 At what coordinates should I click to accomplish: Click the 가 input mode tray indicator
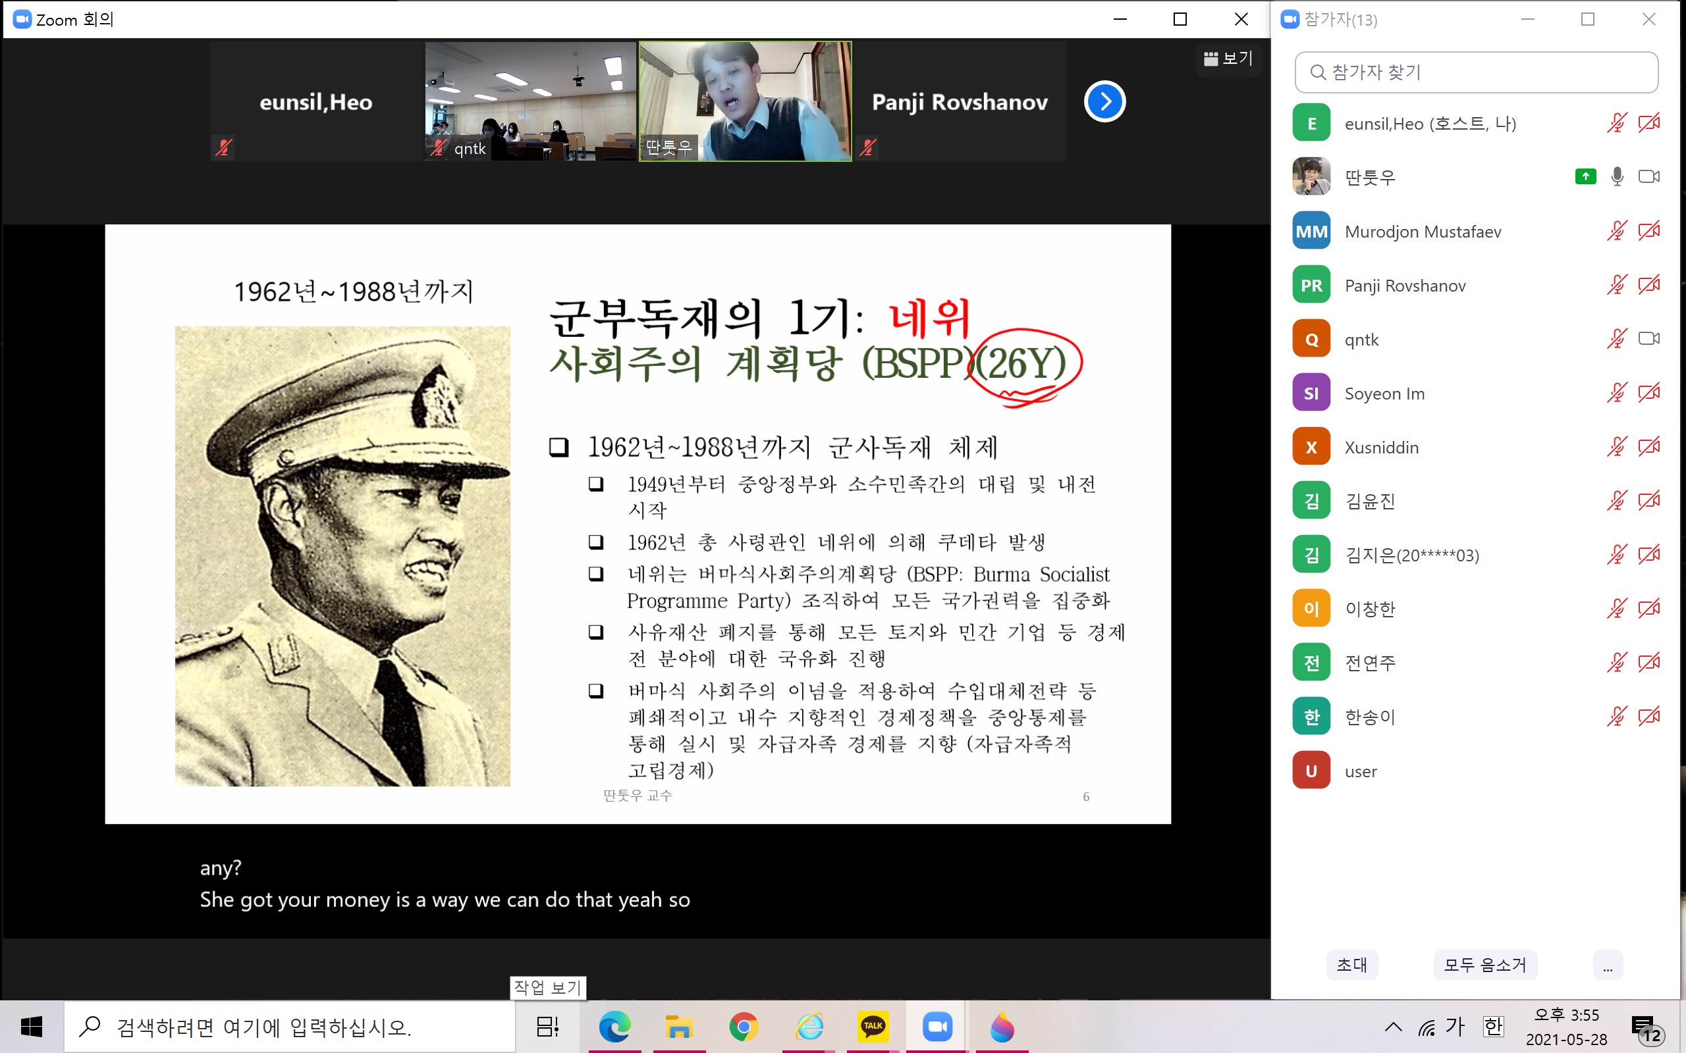click(x=1455, y=1027)
